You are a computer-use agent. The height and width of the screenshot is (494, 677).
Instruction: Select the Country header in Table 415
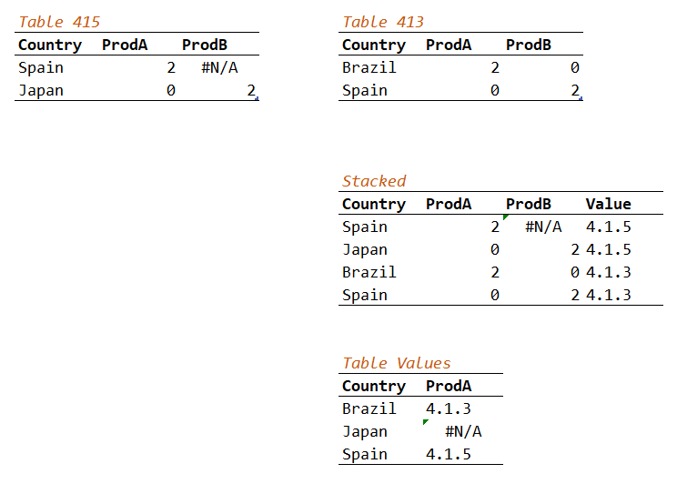coord(50,45)
